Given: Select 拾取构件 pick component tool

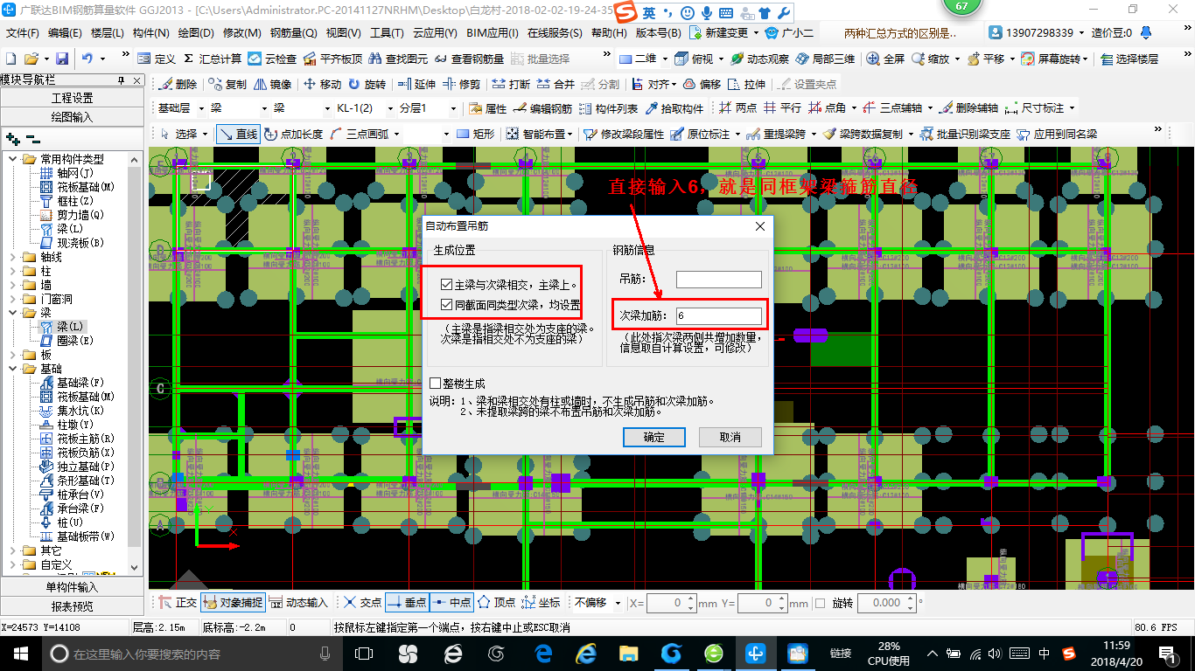Looking at the screenshot, I should pyautogui.click(x=674, y=108).
